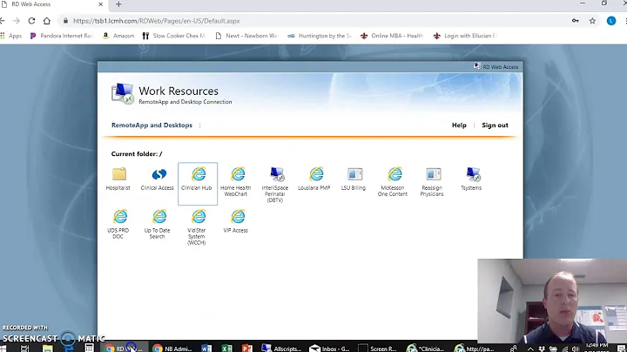
Task: Open saved password key icon
Action: [576, 21]
